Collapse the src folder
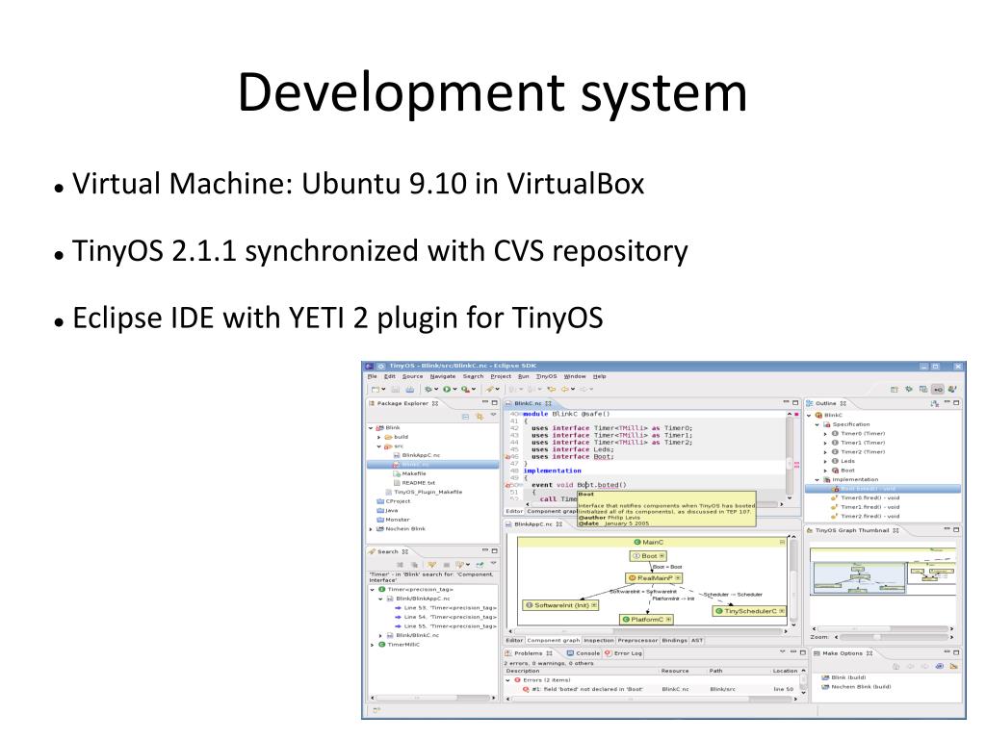This screenshot has height=739, width=986. pos(379,446)
